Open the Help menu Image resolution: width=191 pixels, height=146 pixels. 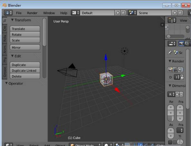pos(64,13)
